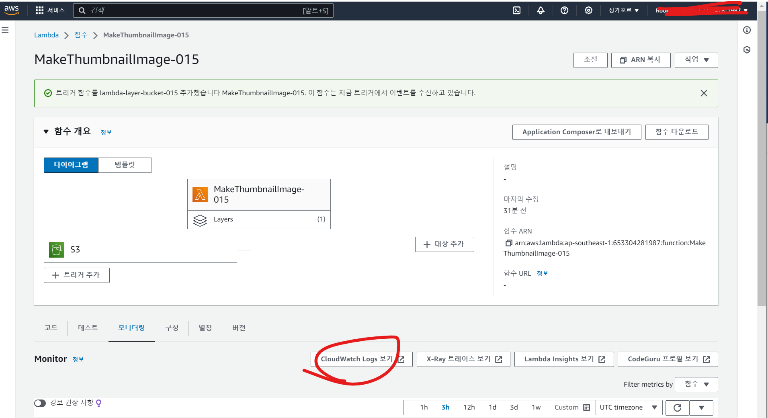Open the 싱가포르 region dropdown
768x418 pixels.
point(623,10)
